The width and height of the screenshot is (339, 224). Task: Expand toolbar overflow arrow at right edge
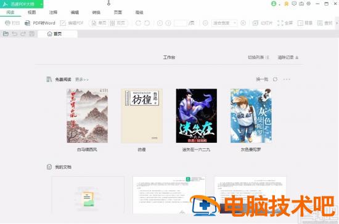pos(337,23)
